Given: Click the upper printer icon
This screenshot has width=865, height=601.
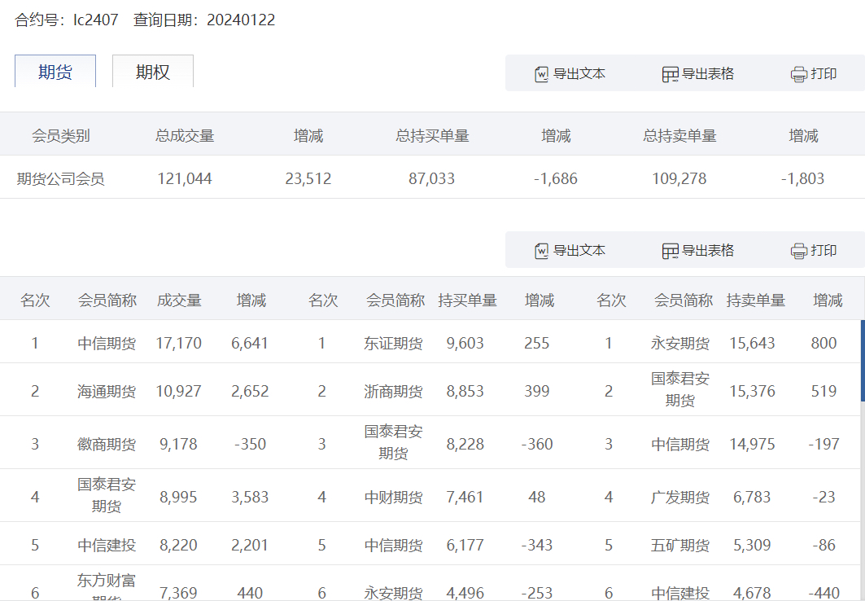Looking at the screenshot, I should pos(799,74).
